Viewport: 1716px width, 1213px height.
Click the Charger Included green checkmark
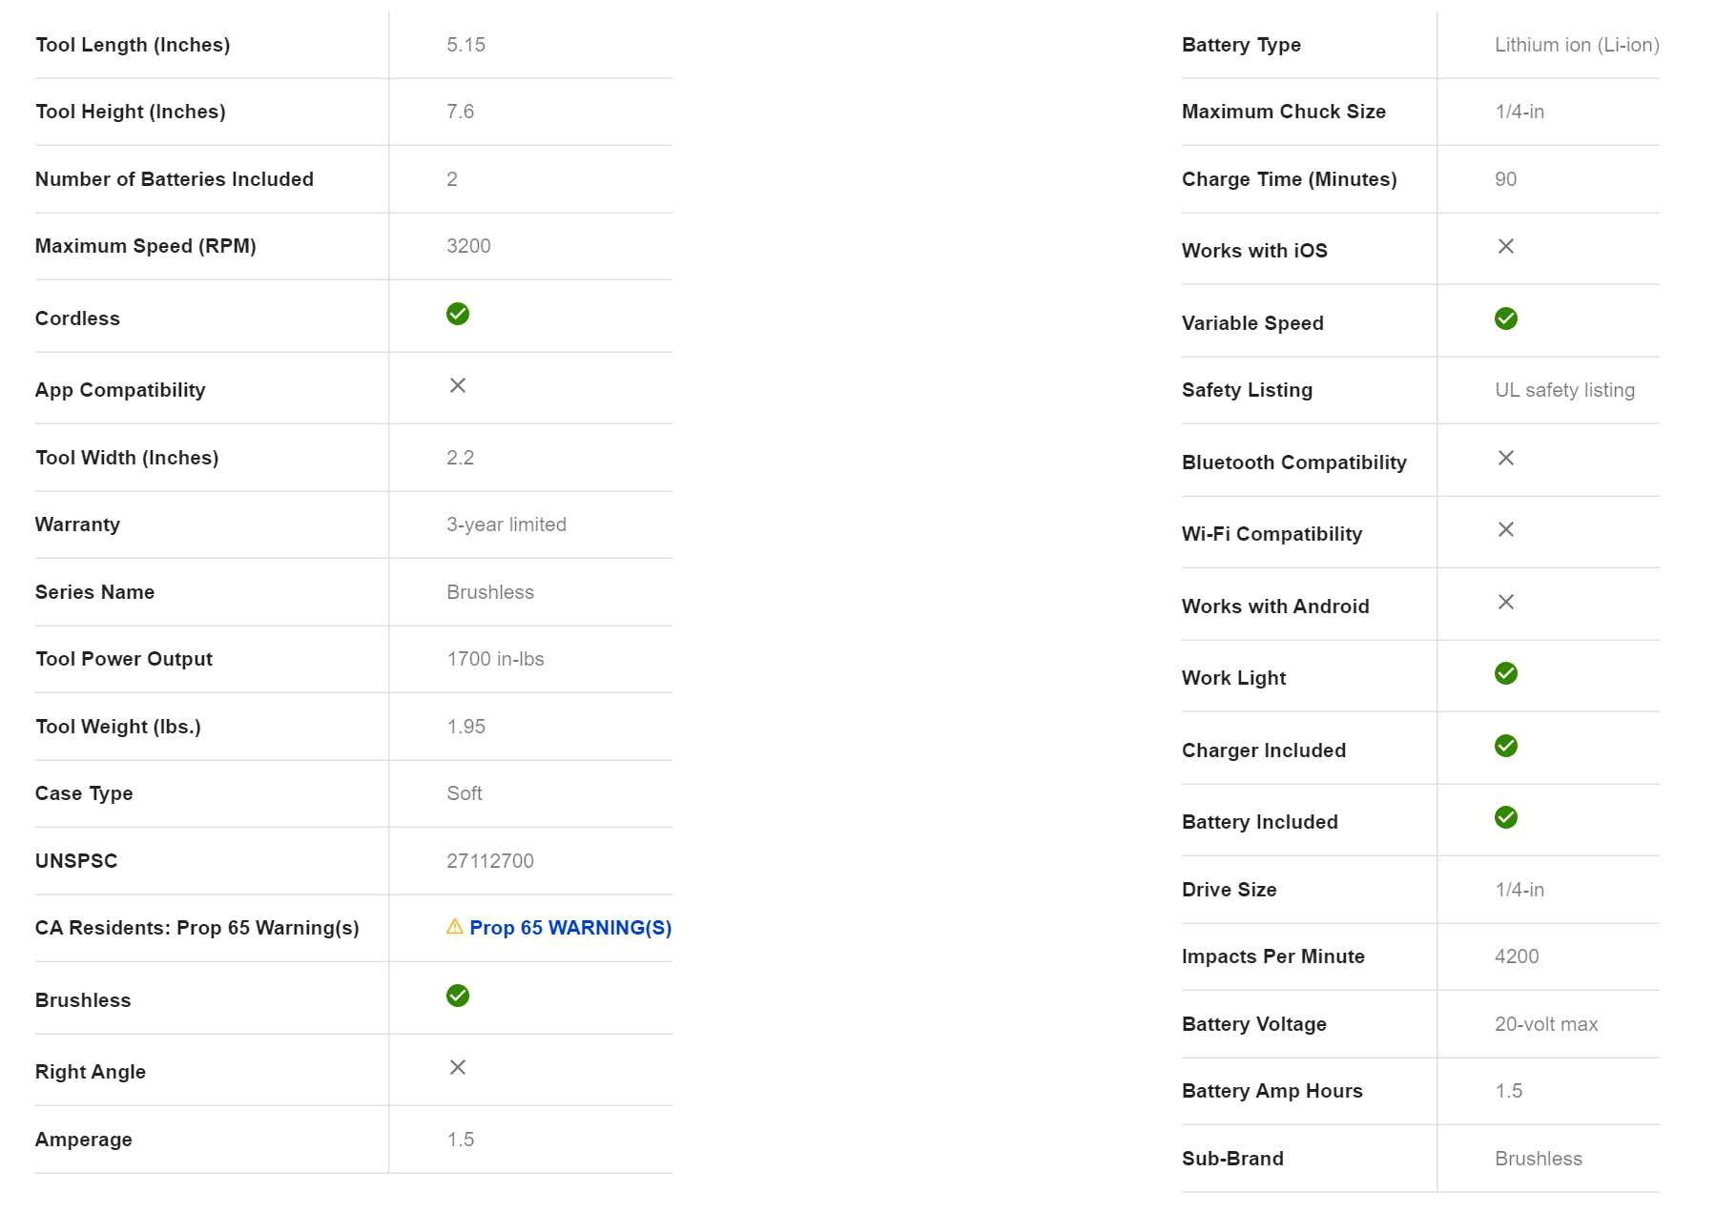click(x=1506, y=746)
